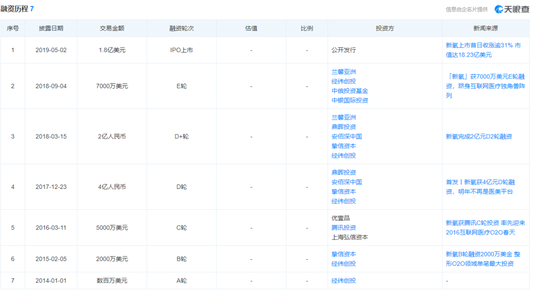The width and height of the screenshot is (536, 294).
Task: Click the B轮 round cell
Action: click(182, 259)
